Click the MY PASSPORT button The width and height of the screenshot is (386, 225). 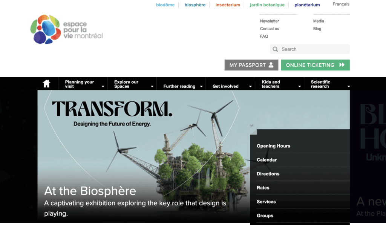(x=251, y=65)
